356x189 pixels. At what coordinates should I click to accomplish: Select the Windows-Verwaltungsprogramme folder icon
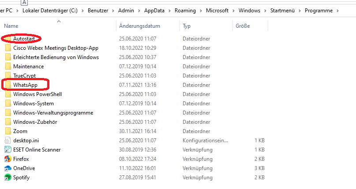tap(7, 113)
